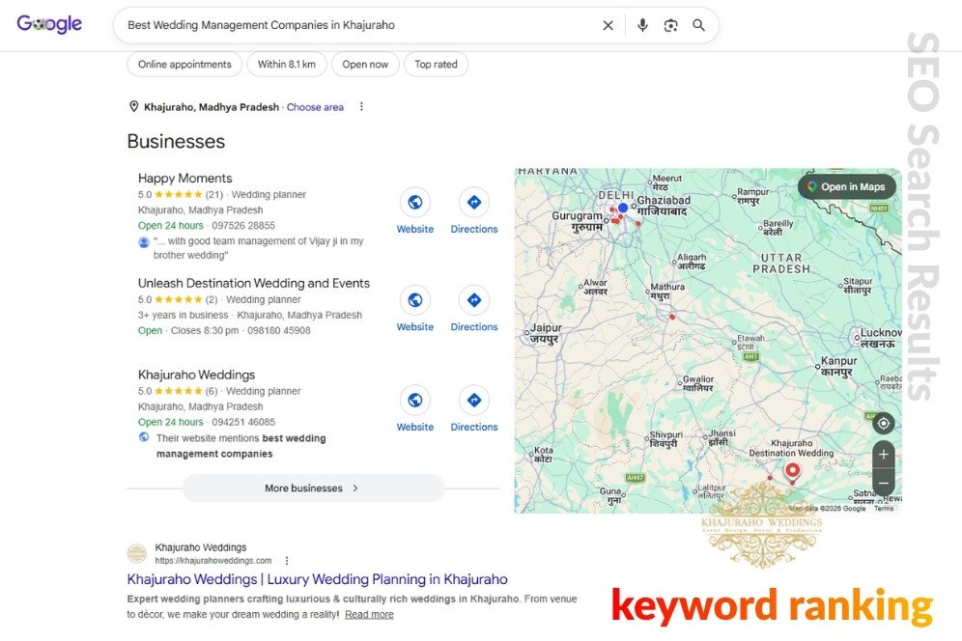Open location options three-dot menu
This screenshot has width=962, height=641.
[x=361, y=107]
